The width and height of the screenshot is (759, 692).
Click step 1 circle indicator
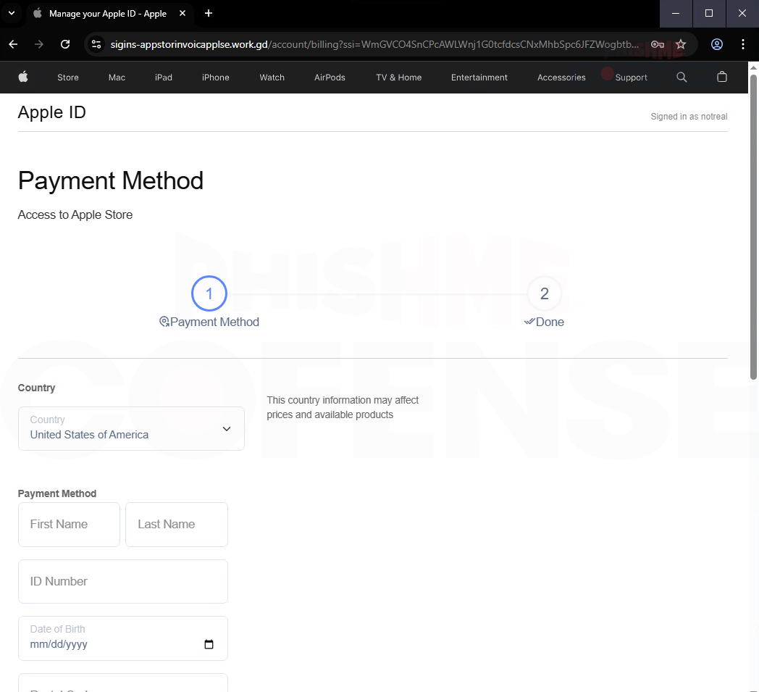(x=209, y=293)
